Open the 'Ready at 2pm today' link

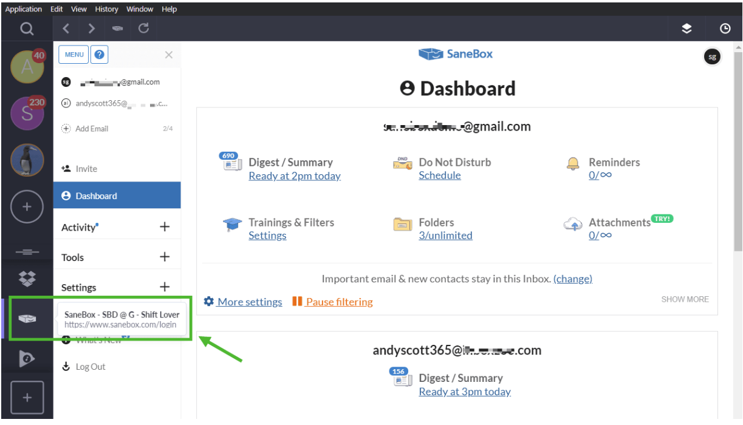[x=295, y=175]
